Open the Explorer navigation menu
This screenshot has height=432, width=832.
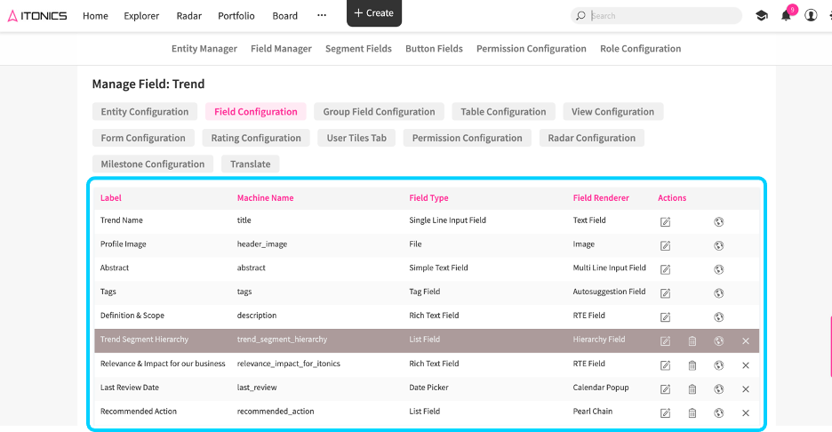[141, 16]
